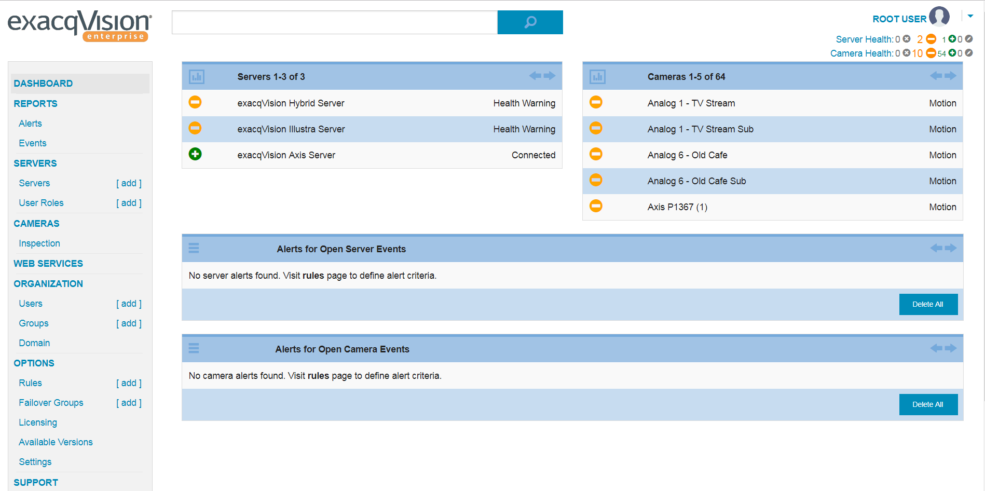Viewport: 985px width, 491px height.
Task: Click the motion warning icon beside Axis P1367
Action: click(x=595, y=207)
